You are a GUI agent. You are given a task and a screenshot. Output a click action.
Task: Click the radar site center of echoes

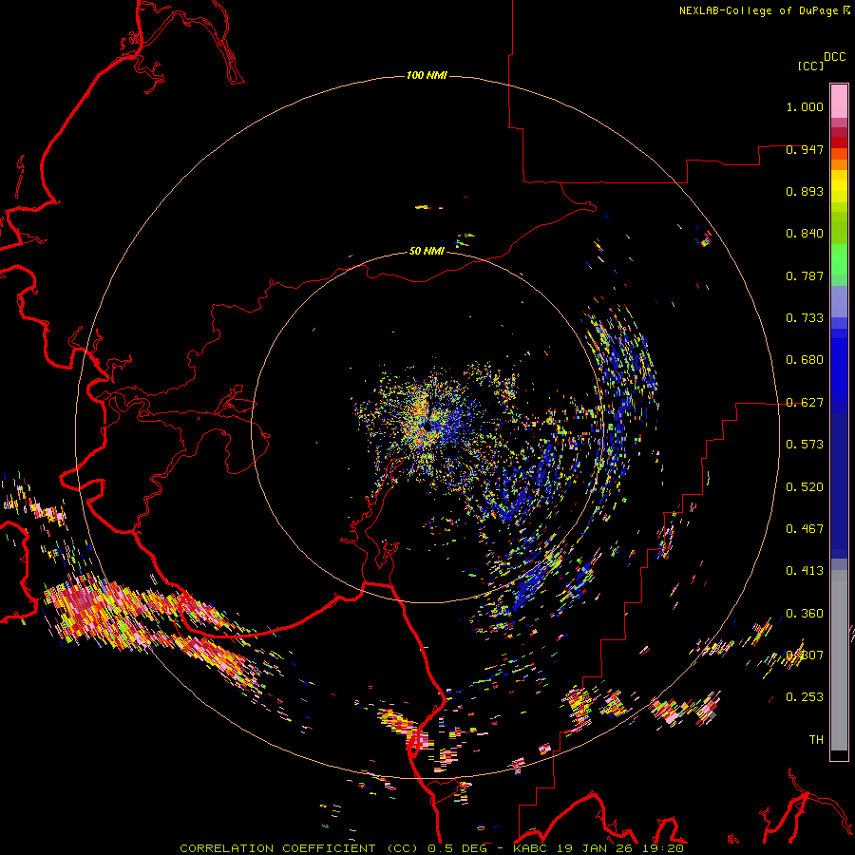tap(428, 426)
